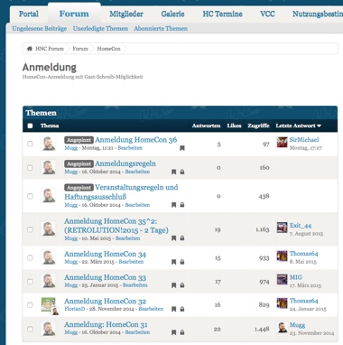Click bookmark icon on HomeCon 35^2 row
343x345 pixels.
click(x=173, y=238)
